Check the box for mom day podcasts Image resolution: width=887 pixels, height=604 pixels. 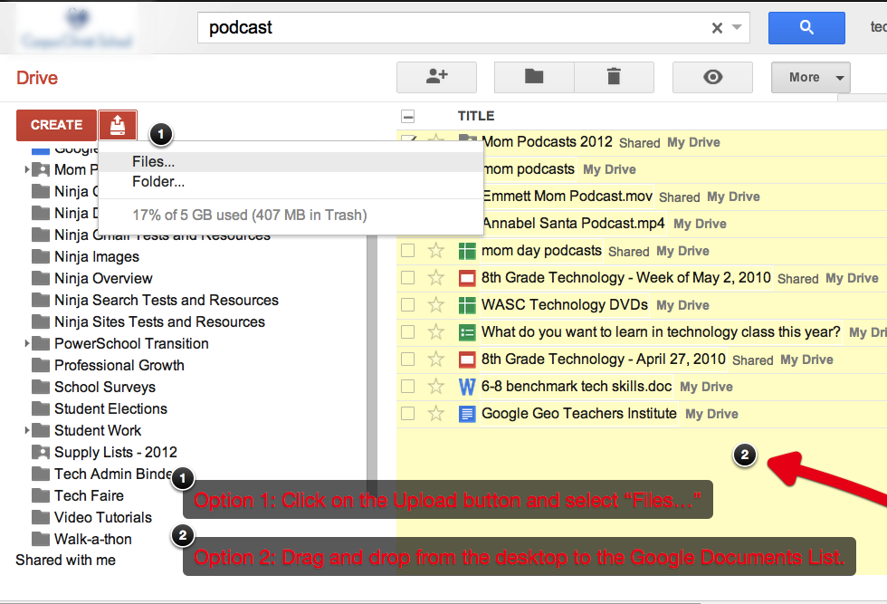point(408,251)
